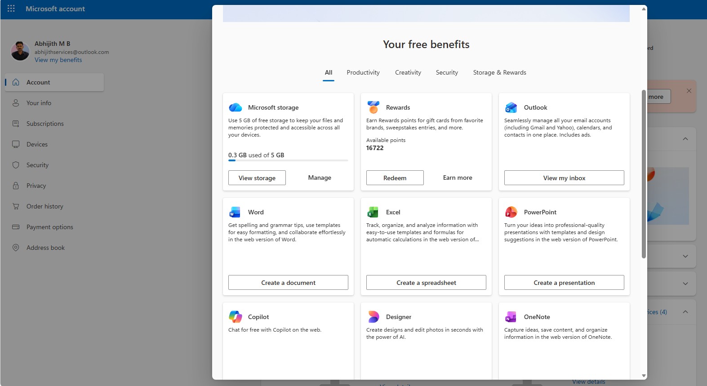Click the Copilot app icon
The height and width of the screenshot is (386, 707).
click(x=235, y=317)
